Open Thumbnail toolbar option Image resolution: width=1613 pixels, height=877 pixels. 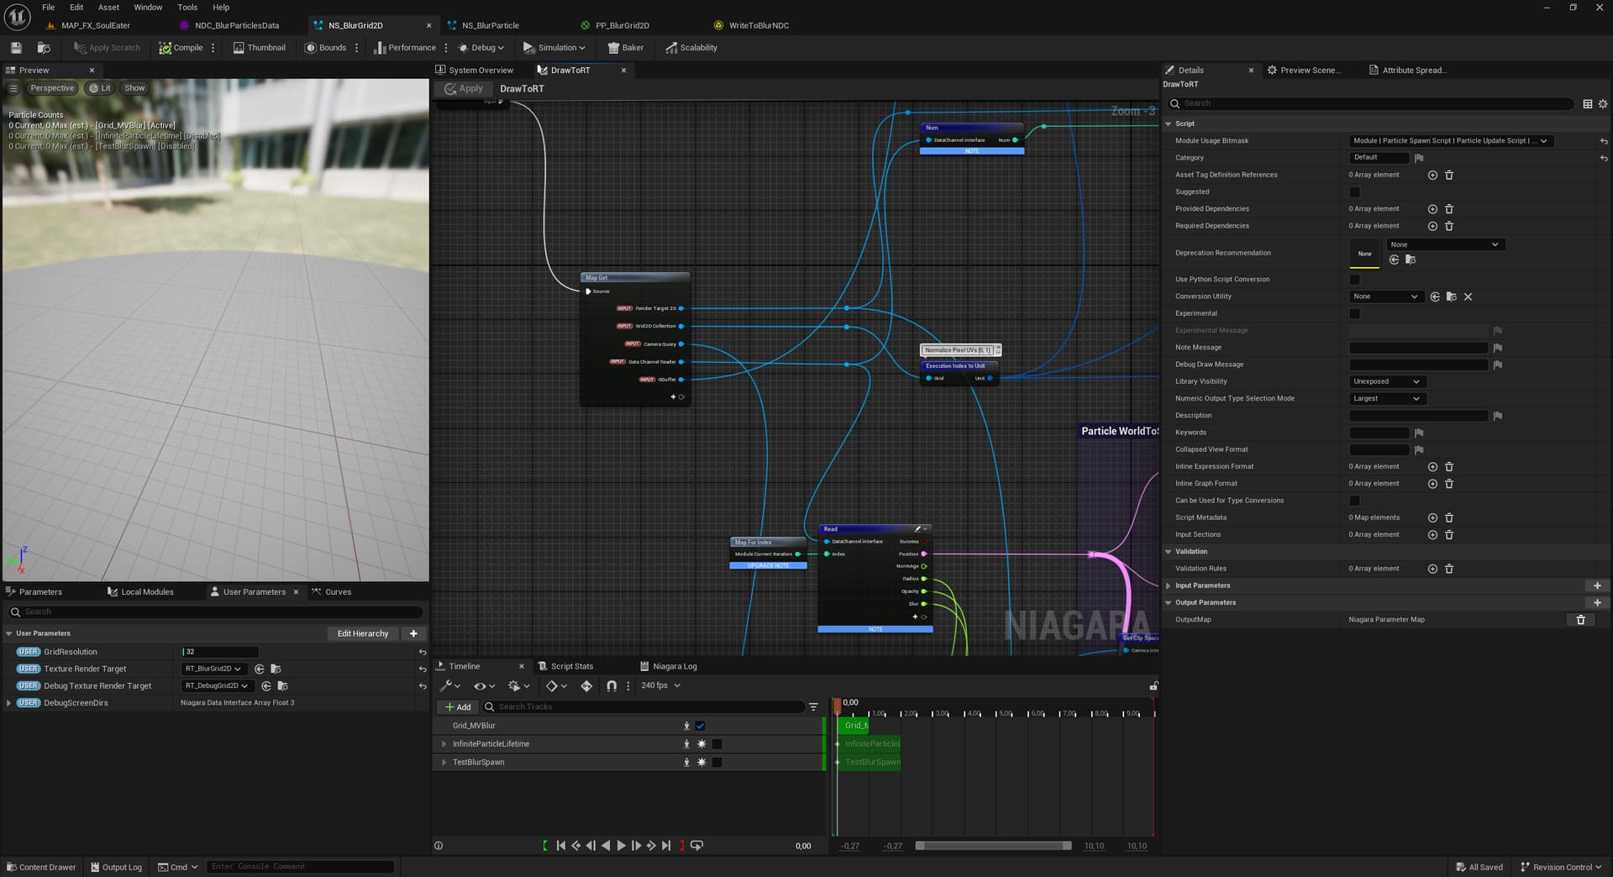pyautogui.click(x=259, y=48)
